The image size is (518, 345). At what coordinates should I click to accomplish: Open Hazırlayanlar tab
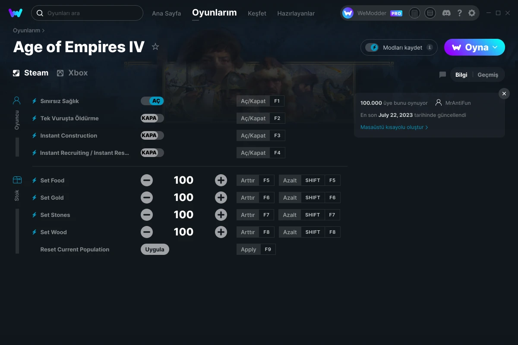click(x=296, y=13)
